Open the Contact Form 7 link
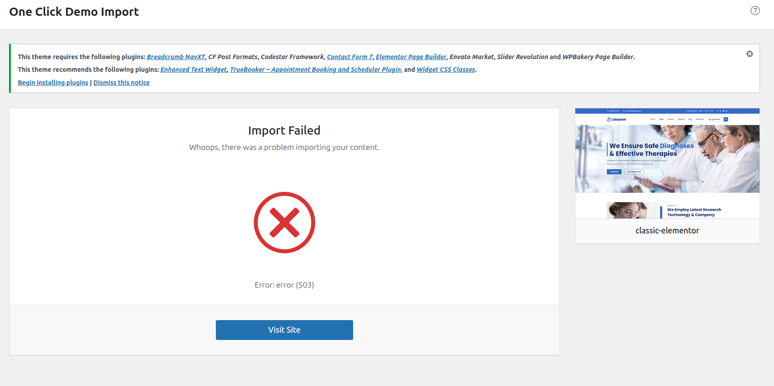This screenshot has height=386, width=774. (x=350, y=57)
